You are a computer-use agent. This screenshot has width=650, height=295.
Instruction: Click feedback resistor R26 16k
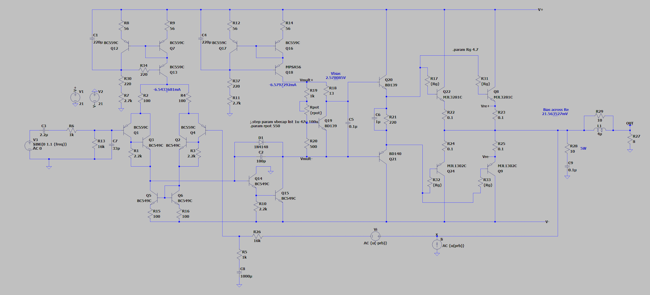257,236
